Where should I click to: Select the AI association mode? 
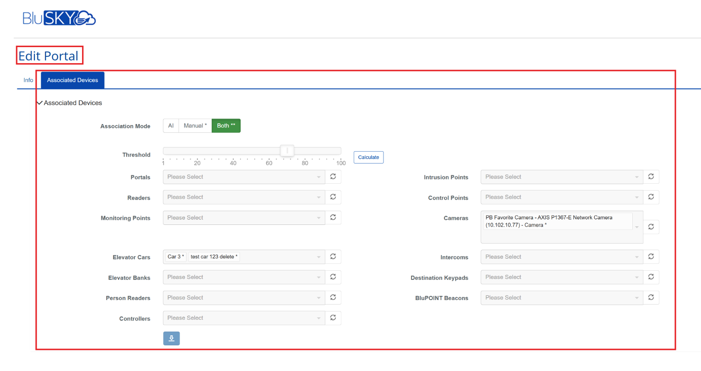170,125
